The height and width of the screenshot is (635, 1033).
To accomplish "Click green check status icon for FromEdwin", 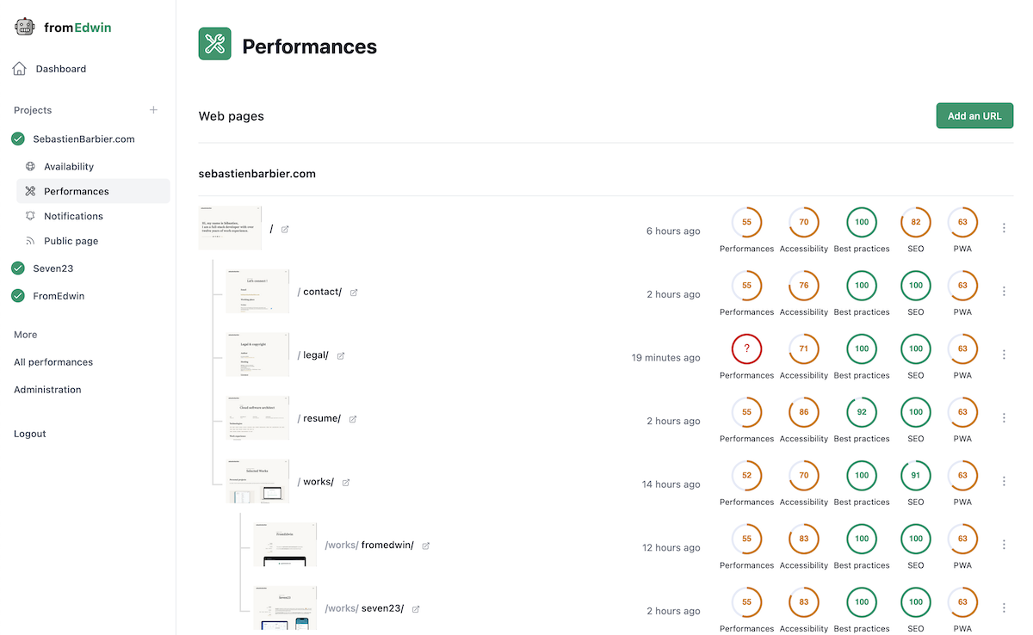I will coord(18,296).
